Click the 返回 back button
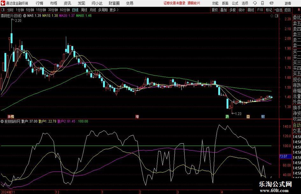301x194 pixels. [x=287, y=10]
